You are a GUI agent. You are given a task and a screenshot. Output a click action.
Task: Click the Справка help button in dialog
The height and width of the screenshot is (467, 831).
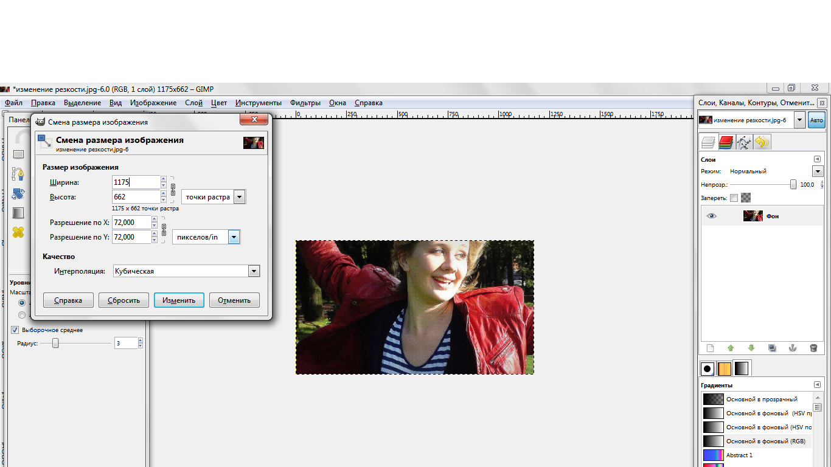pos(68,300)
